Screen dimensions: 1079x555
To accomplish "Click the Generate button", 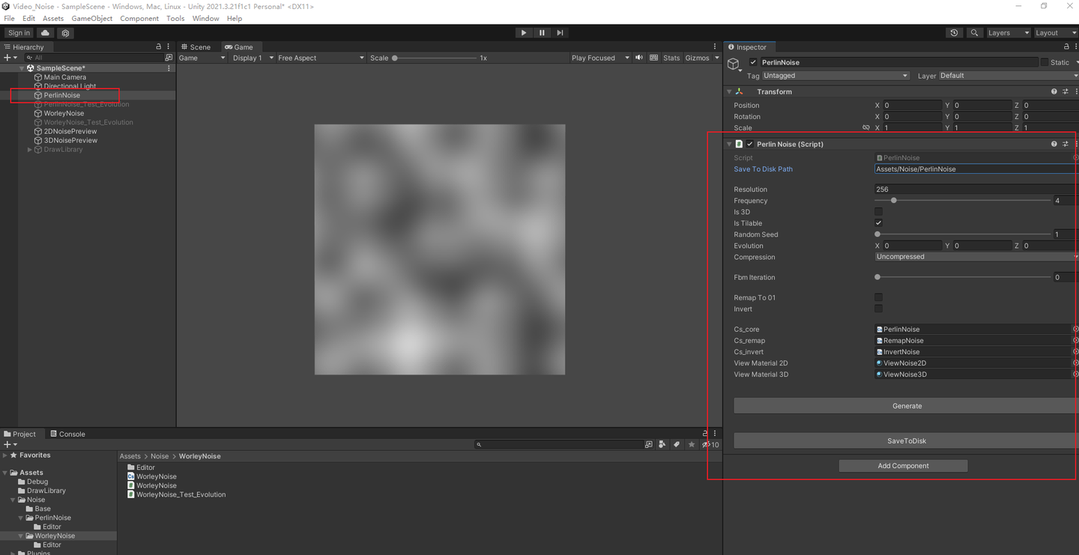I will click(x=907, y=405).
